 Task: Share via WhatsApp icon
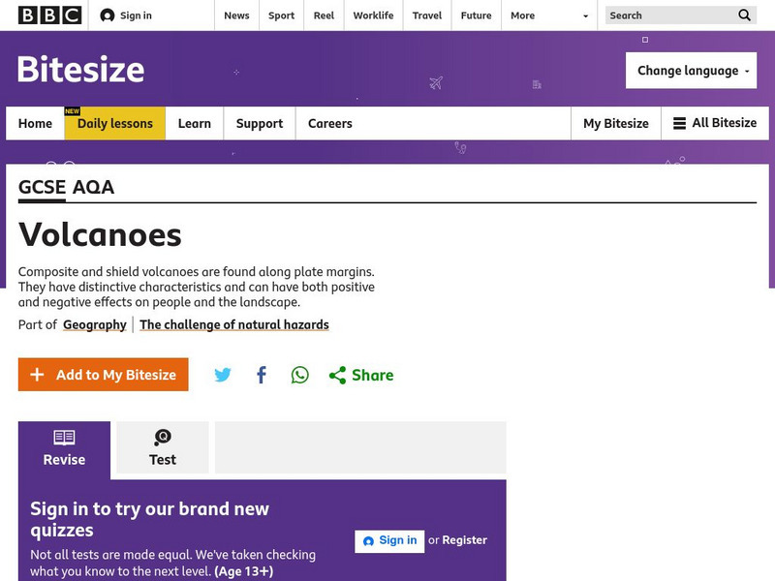click(x=298, y=375)
